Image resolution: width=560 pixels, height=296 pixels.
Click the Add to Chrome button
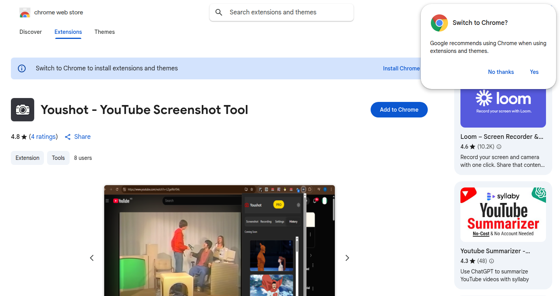[399, 110]
